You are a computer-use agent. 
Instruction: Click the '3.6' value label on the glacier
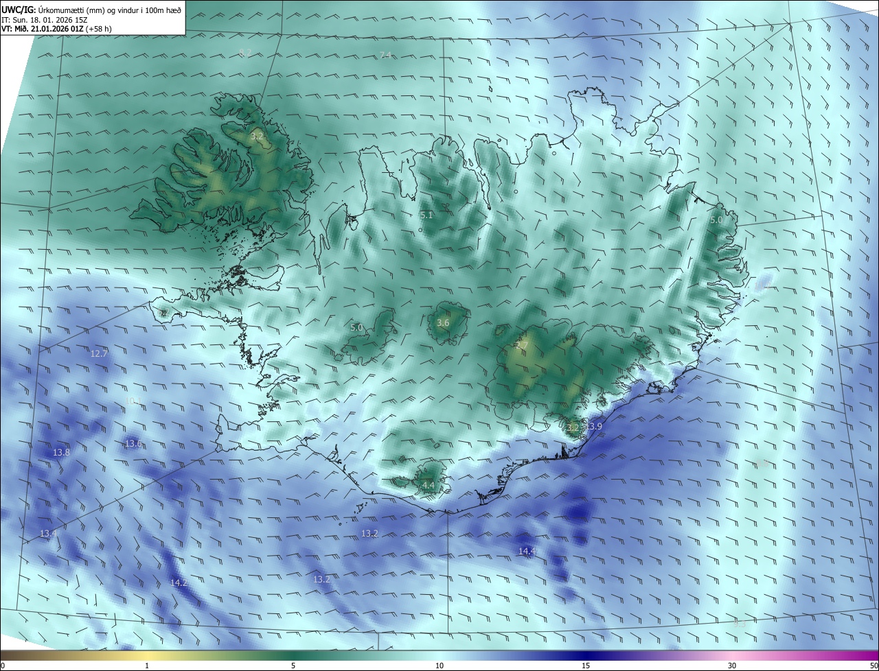(443, 323)
